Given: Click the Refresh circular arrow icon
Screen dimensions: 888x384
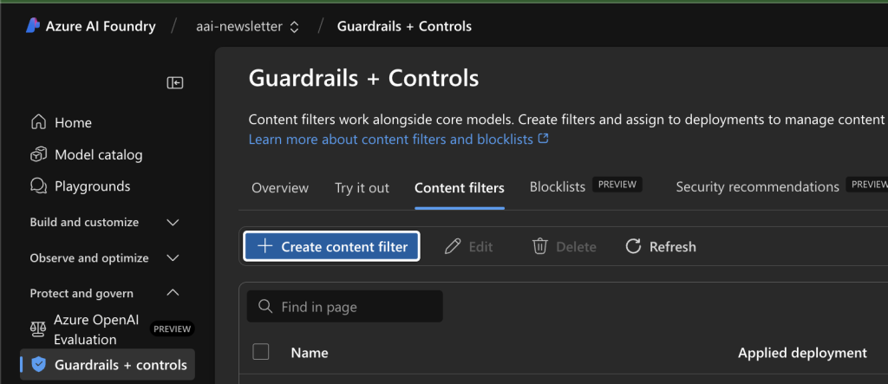Looking at the screenshot, I should click(x=633, y=246).
